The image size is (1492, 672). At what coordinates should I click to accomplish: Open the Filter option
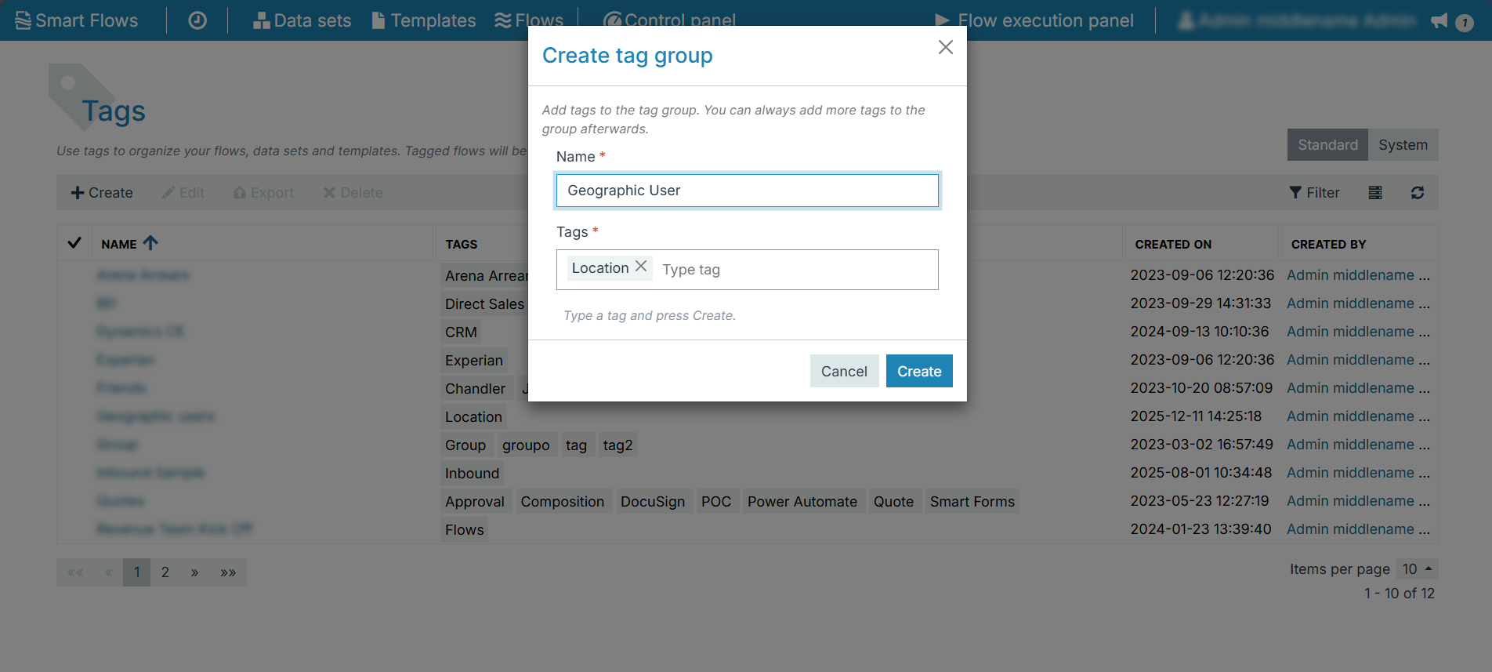coord(1314,193)
